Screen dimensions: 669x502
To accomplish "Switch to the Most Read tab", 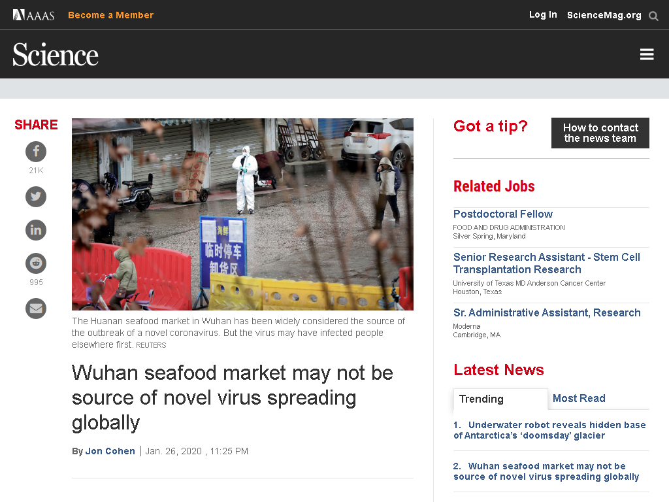I will click(x=579, y=398).
